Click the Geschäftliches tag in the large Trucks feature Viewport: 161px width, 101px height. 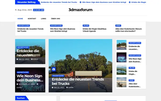coord(58,76)
